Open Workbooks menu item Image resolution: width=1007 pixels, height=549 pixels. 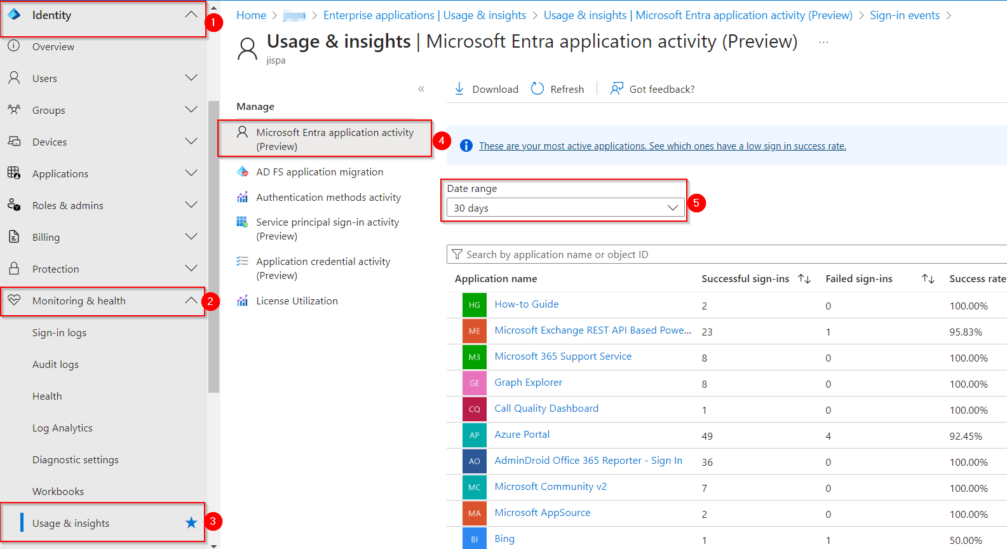tap(58, 491)
